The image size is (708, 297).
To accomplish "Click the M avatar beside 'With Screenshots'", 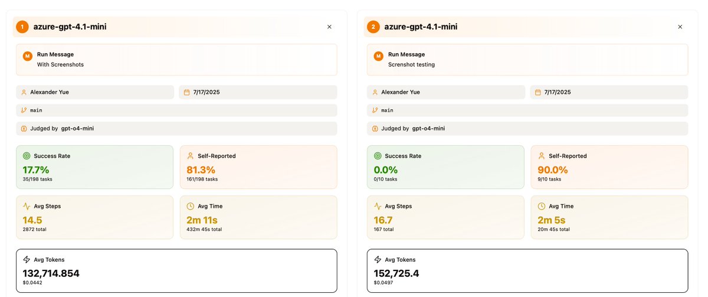I will pos(27,56).
